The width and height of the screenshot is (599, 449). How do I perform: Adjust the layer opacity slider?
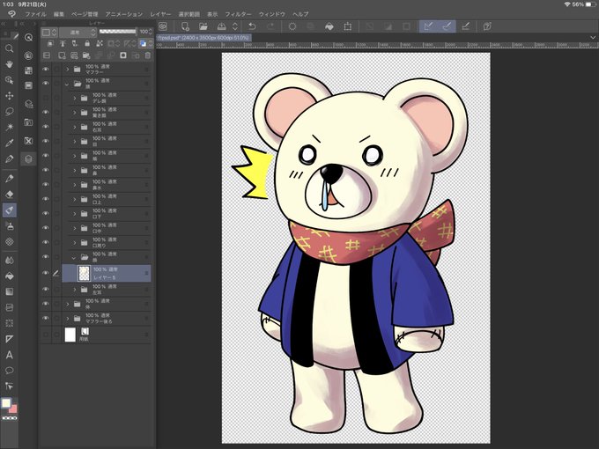[118, 32]
